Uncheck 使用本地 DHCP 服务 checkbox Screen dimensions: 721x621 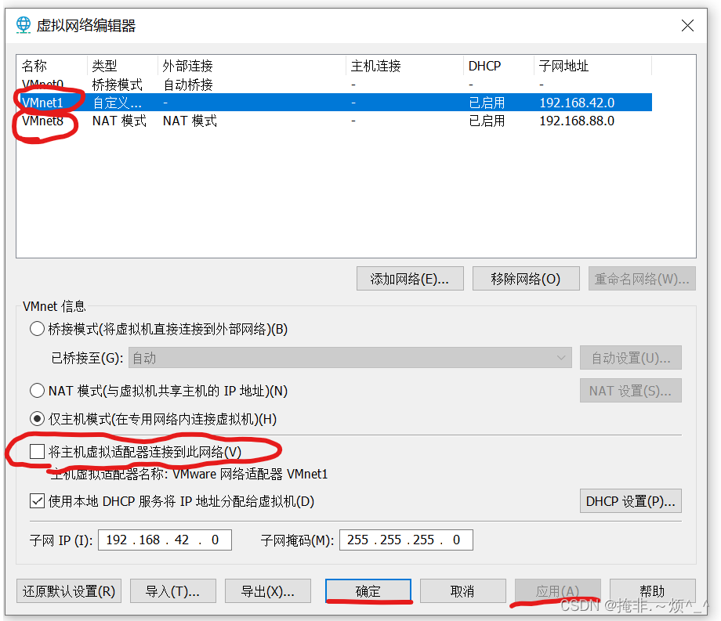point(37,500)
